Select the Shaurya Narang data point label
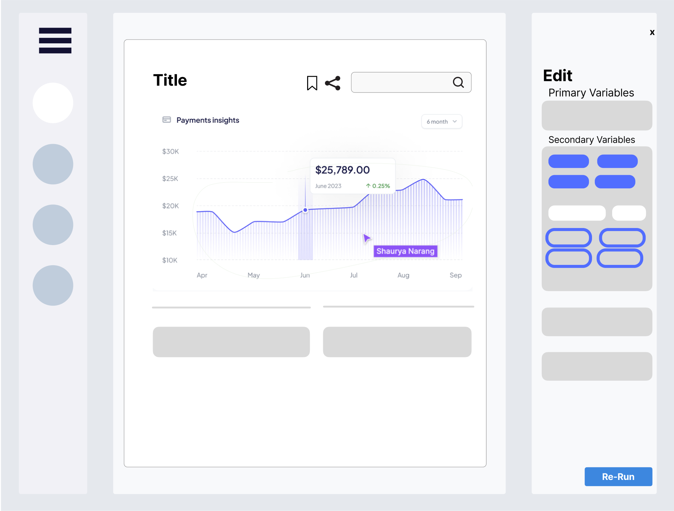 (405, 251)
